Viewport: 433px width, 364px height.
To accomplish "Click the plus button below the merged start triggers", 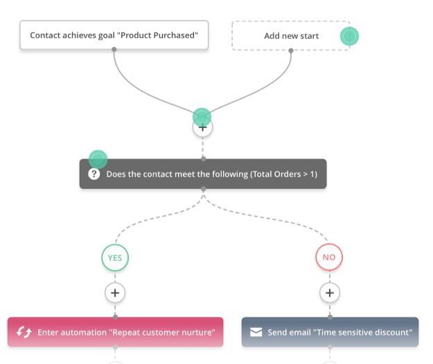I will (x=202, y=127).
